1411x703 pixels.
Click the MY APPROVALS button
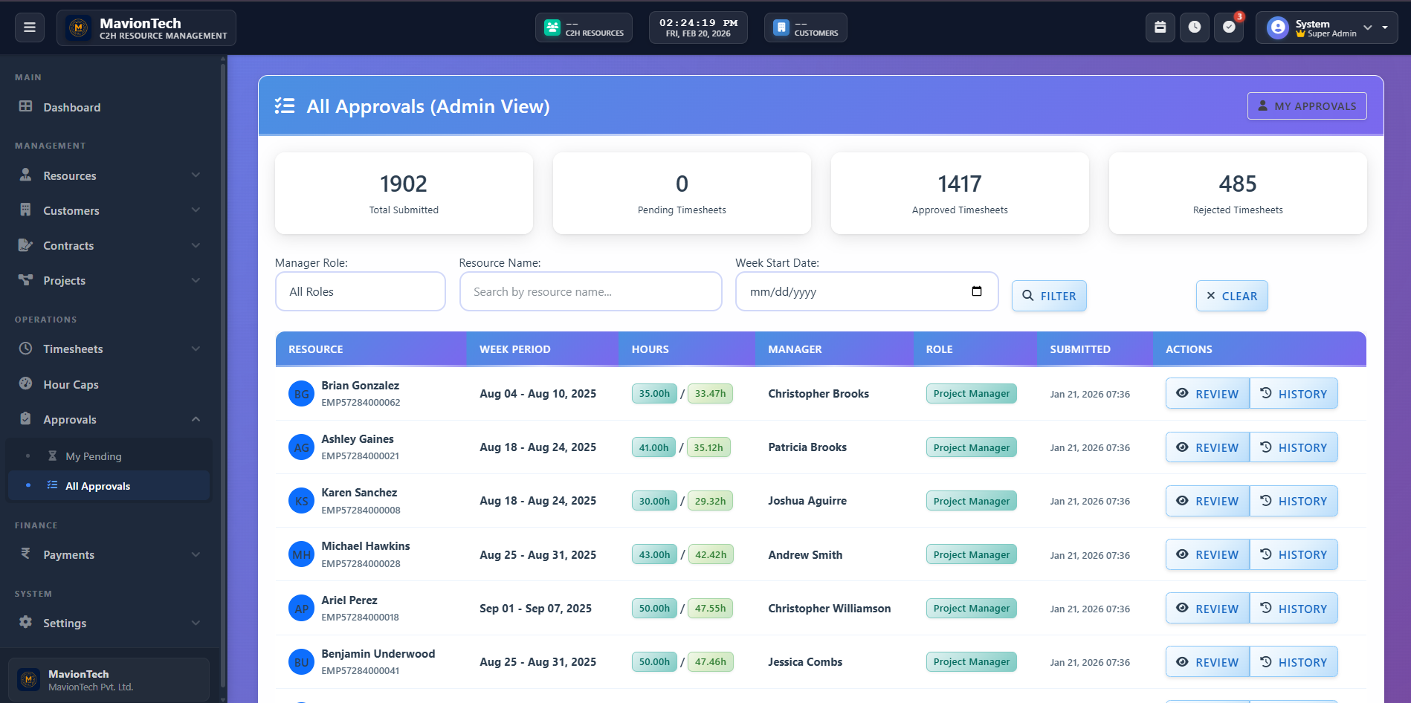click(1306, 106)
